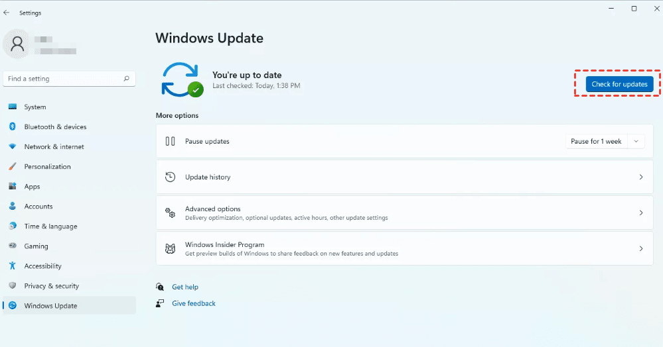Open the Apps settings page
Screen dimensions: 663x347
tap(32, 187)
